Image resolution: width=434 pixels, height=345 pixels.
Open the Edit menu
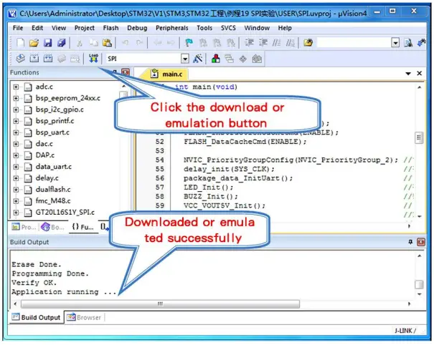pos(37,28)
